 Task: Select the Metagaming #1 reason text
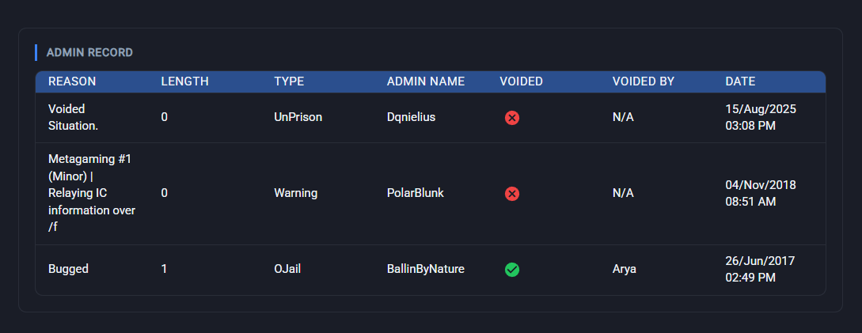coord(92,193)
